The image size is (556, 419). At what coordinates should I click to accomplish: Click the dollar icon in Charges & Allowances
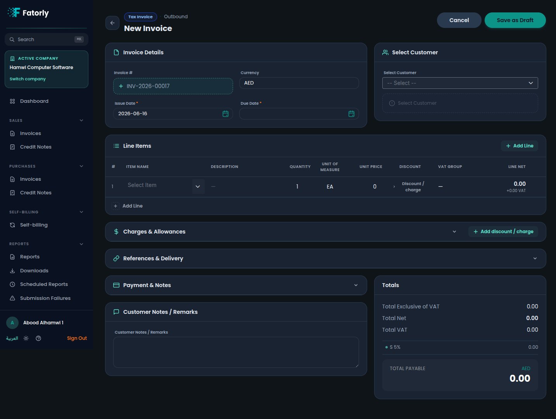(116, 232)
